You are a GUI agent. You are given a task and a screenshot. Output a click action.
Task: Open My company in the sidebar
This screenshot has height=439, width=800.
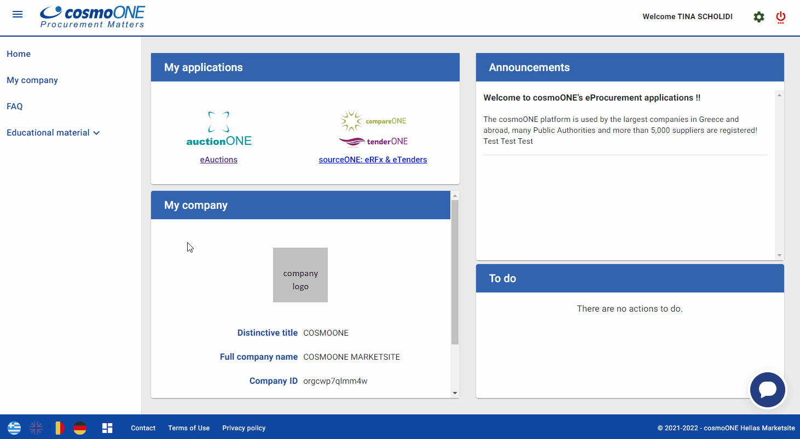tap(32, 80)
